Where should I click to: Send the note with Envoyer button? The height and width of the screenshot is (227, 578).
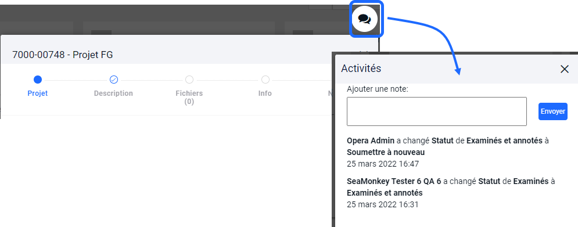552,111
